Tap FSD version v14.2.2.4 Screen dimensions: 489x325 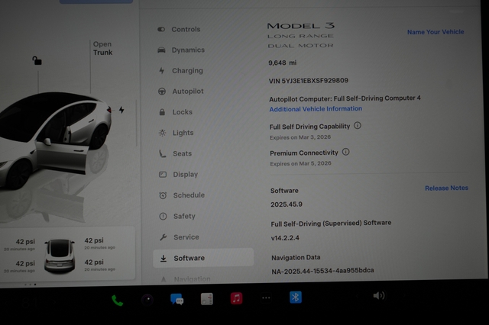[285, 238]
